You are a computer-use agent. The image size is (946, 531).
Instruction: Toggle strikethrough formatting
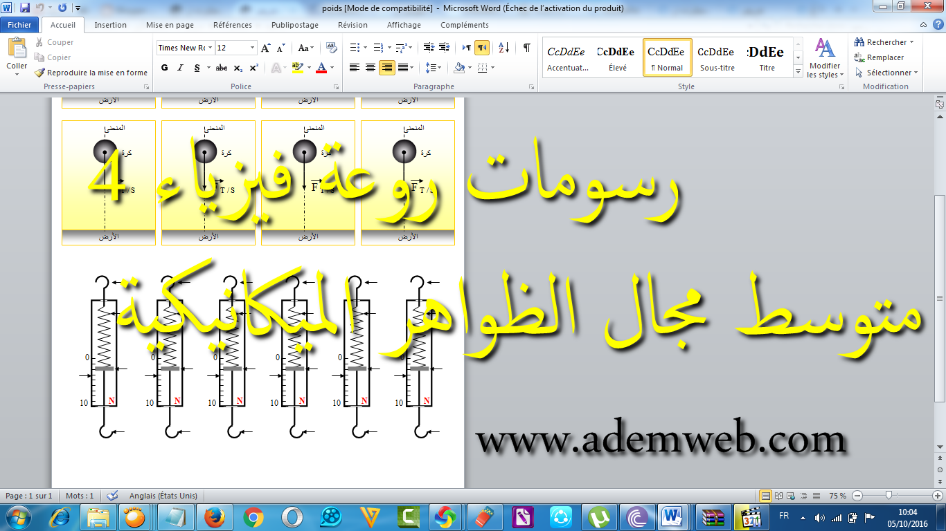coord(222,68)
